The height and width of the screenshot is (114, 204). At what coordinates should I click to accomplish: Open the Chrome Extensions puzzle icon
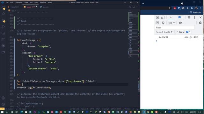click(192, 8)
